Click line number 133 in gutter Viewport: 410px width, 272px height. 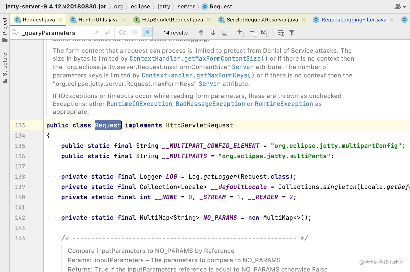[x=20, y=125]
